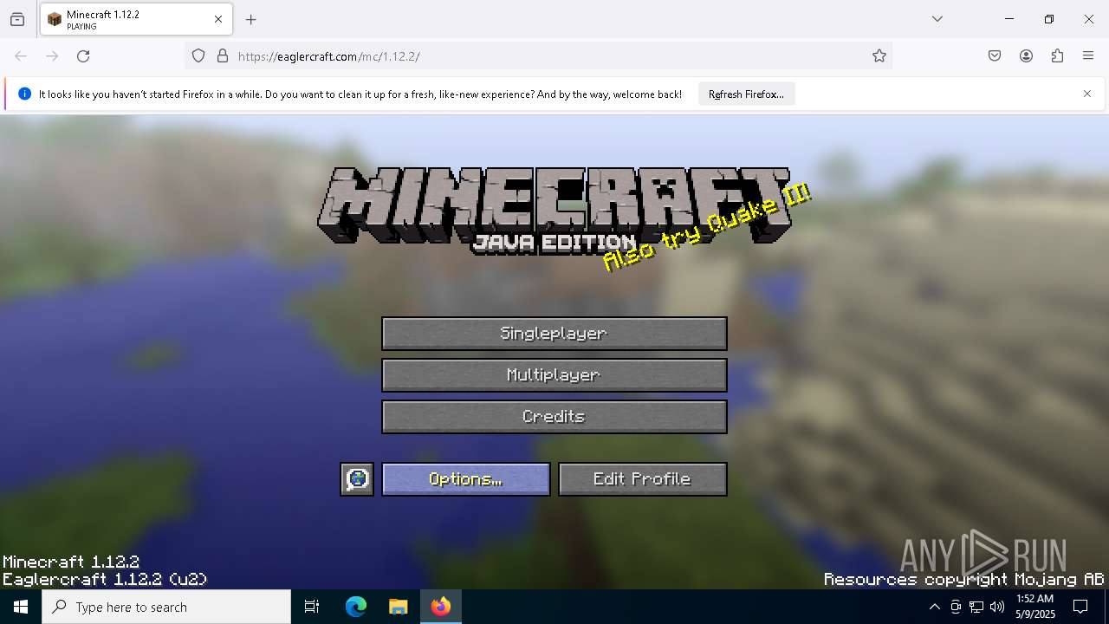The image size is (1109, 624).
Task: Select the Minecraft 1.12.2 tab
Action: pos(136,19)
